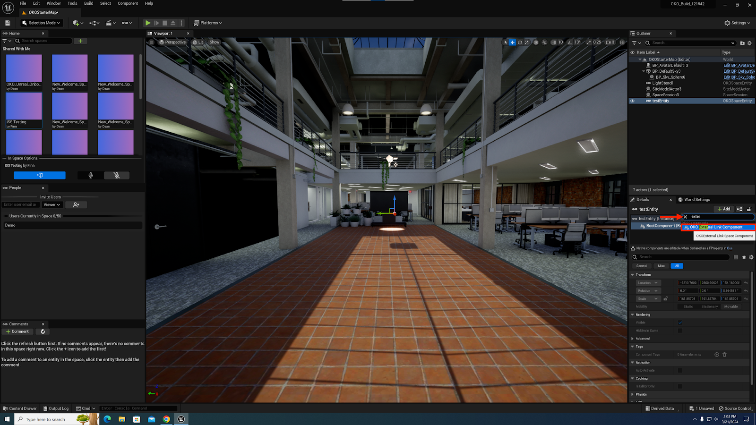
Task: Refresh the comments list
Action: click(43, 331)
